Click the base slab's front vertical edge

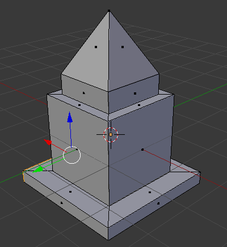[x=108, y=234]
